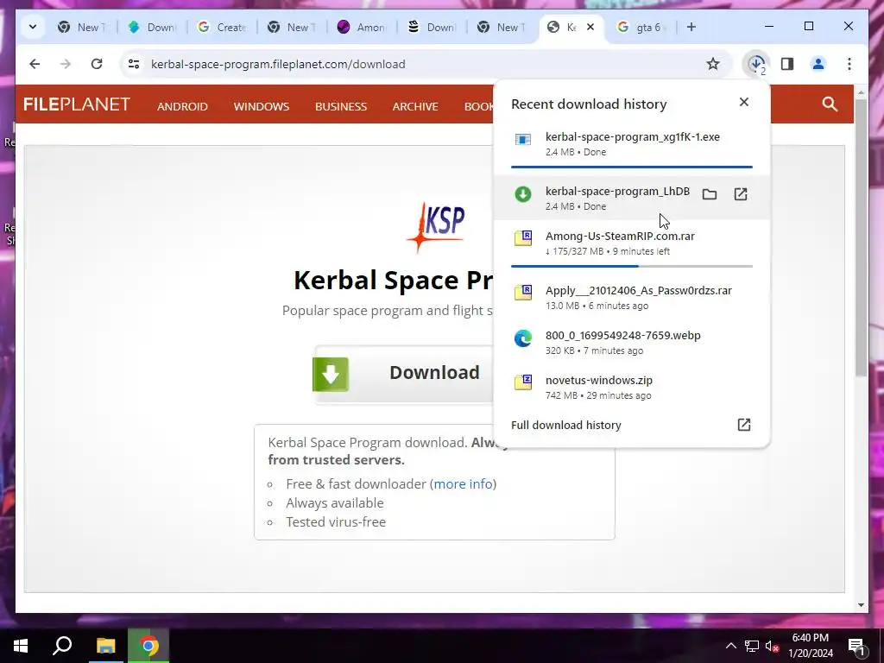Switch to the Among Us tab
The image size is (884, 663).
click(362, 27)
